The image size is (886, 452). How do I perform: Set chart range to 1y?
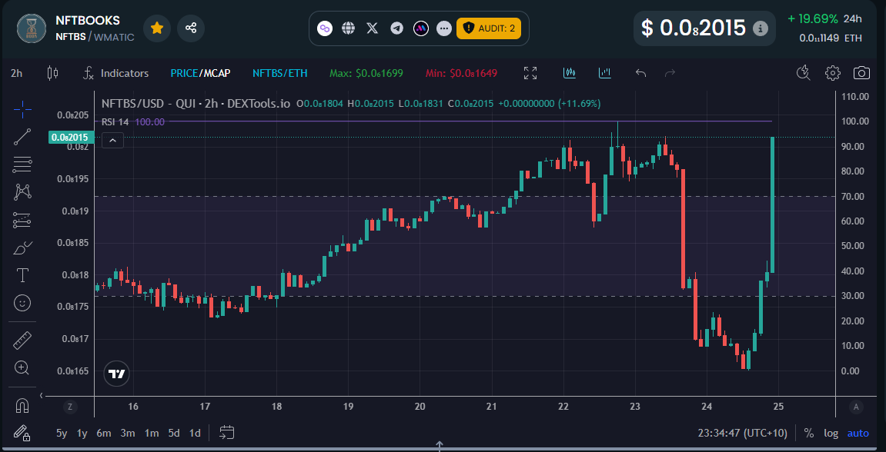coord(82,434)
